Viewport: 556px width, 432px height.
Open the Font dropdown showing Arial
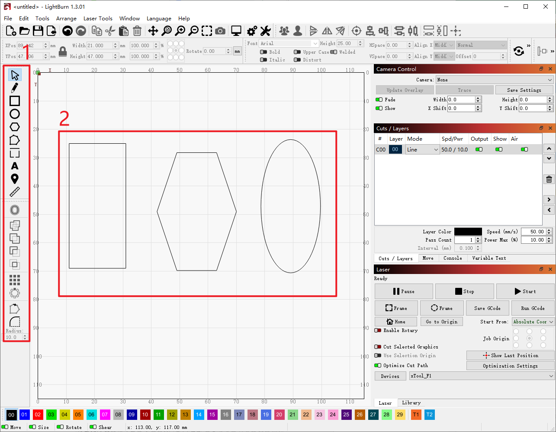pos(289,43)
